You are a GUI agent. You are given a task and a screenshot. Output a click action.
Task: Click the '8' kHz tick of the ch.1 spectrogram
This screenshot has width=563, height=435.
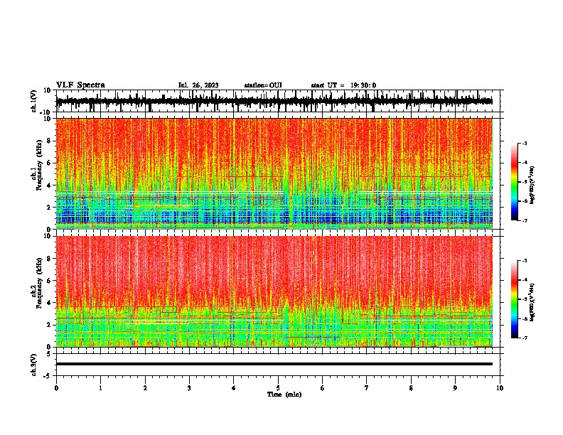(x=49, y=141)
